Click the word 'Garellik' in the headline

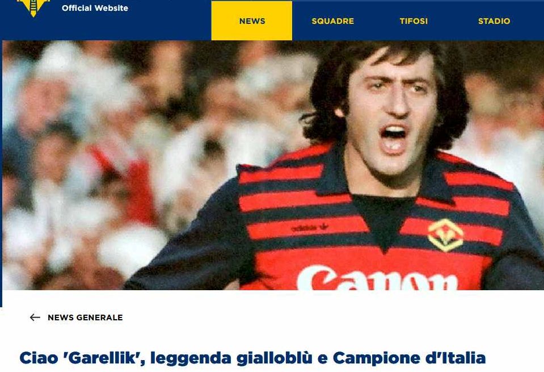click(x=102, y=358)
